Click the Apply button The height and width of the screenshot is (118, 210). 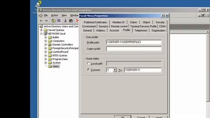pyautogui.click(x=159, y=117)
